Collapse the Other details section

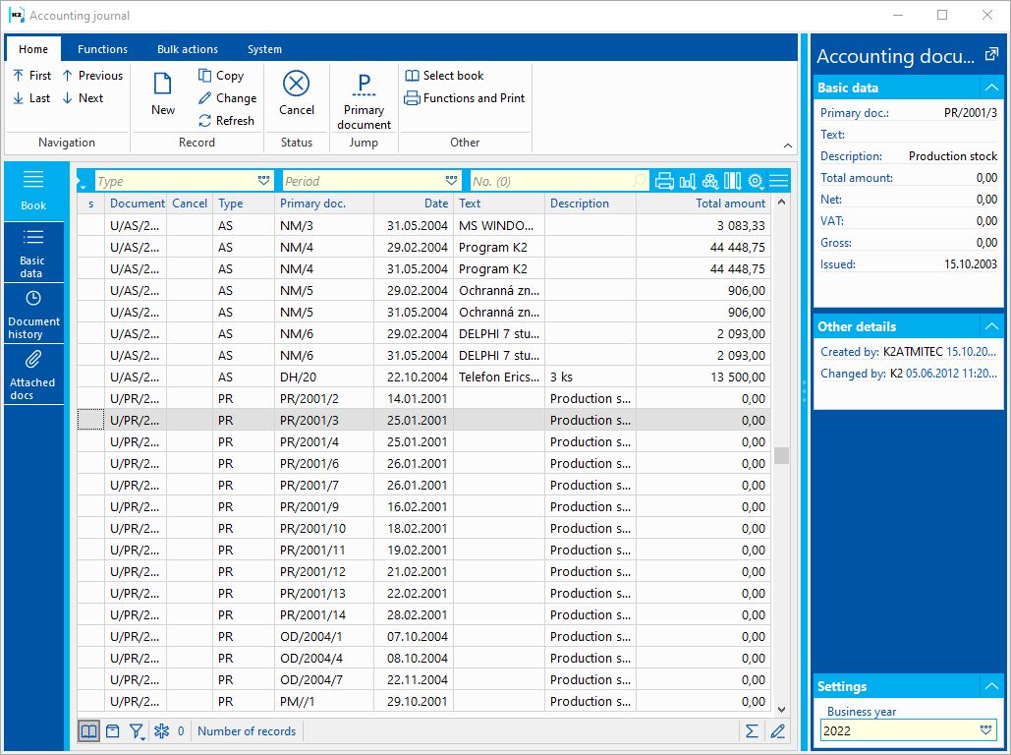pos(991,326)
